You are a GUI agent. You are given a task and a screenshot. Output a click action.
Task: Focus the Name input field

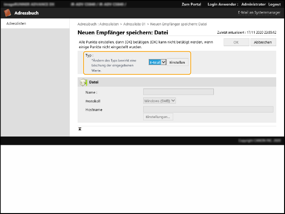click(178, 92)
